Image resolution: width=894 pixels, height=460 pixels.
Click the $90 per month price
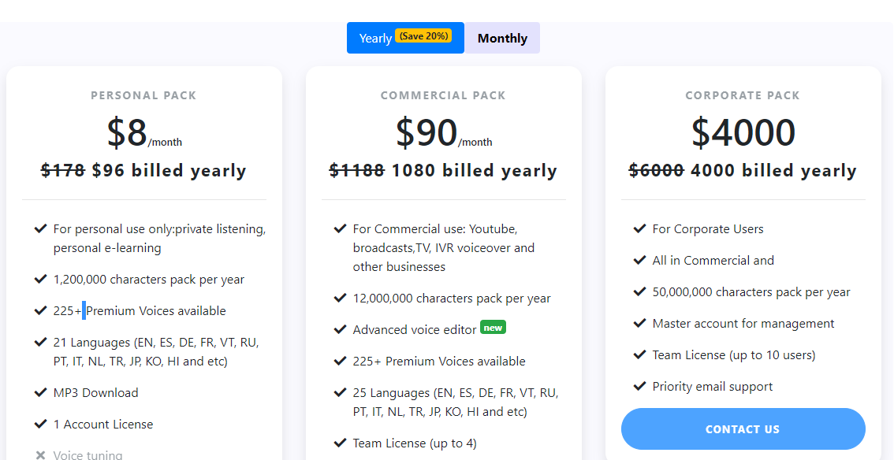click(427, 133)
